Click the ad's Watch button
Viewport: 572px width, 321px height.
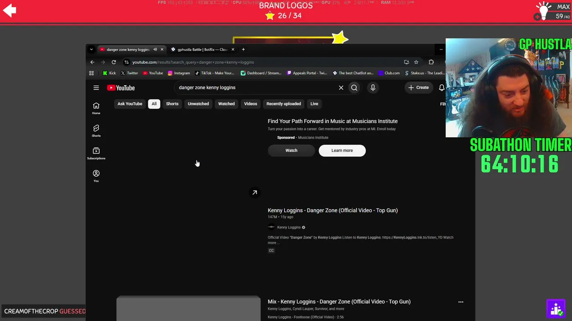click(291, 151)
